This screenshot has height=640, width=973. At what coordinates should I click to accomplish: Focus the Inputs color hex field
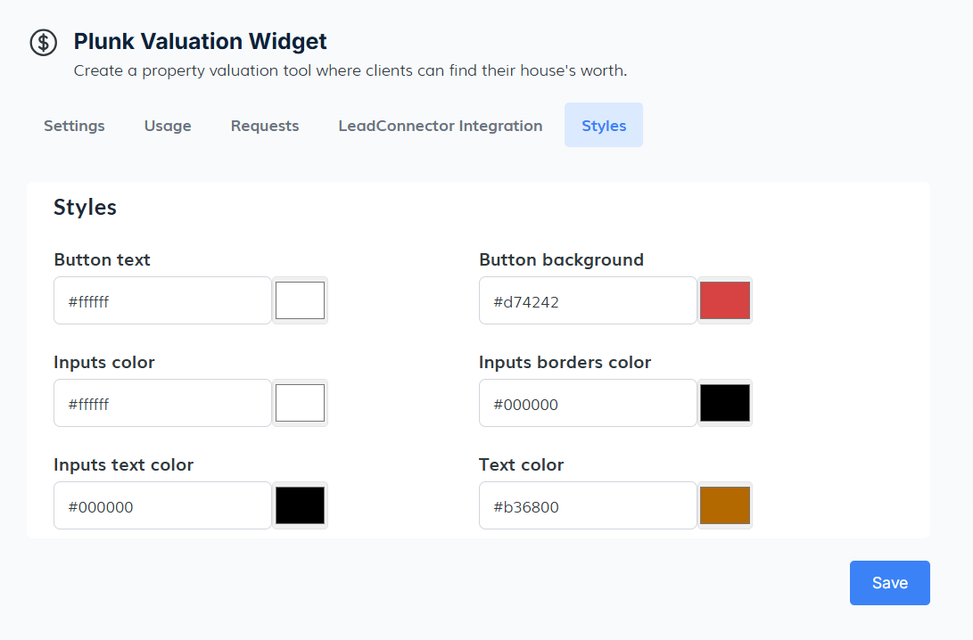tap(162, 404)
